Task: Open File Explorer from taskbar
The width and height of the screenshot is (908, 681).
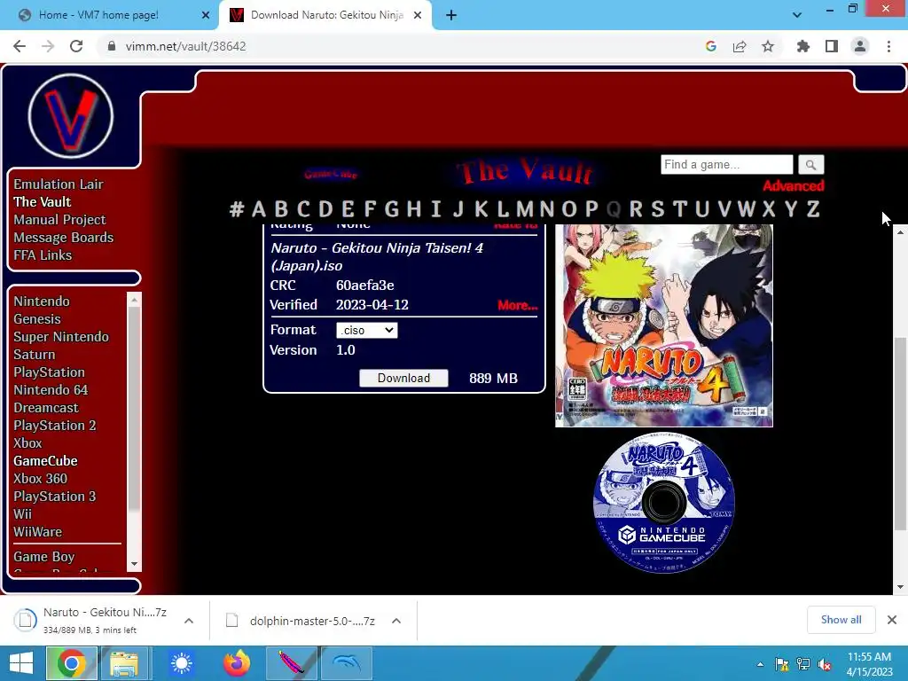Action: pos(124,663)
